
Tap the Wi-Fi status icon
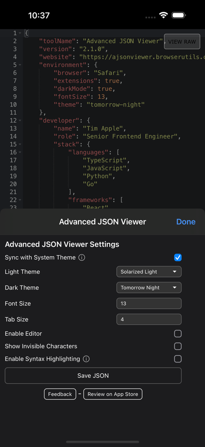(164, 15)
